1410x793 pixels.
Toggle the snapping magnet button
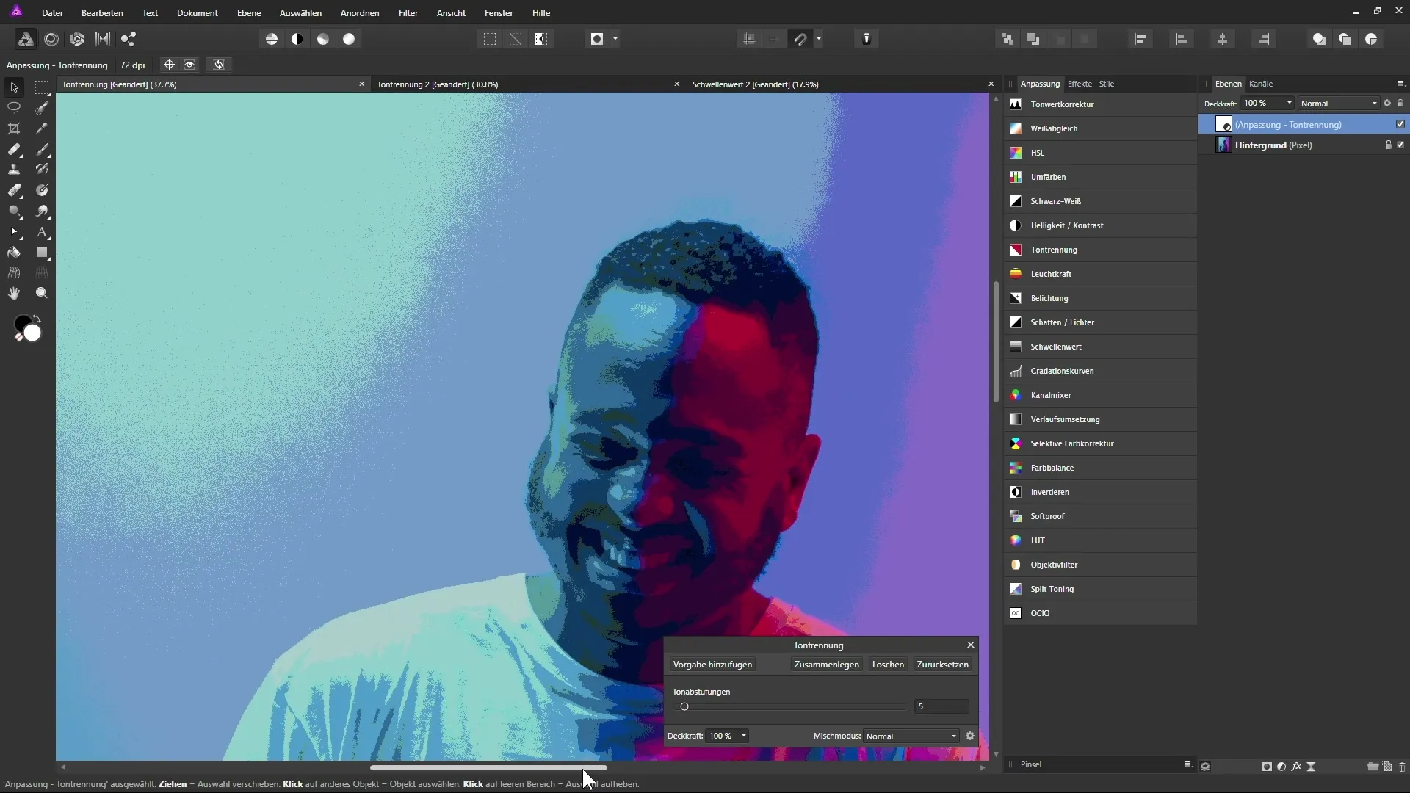[800, 39]
